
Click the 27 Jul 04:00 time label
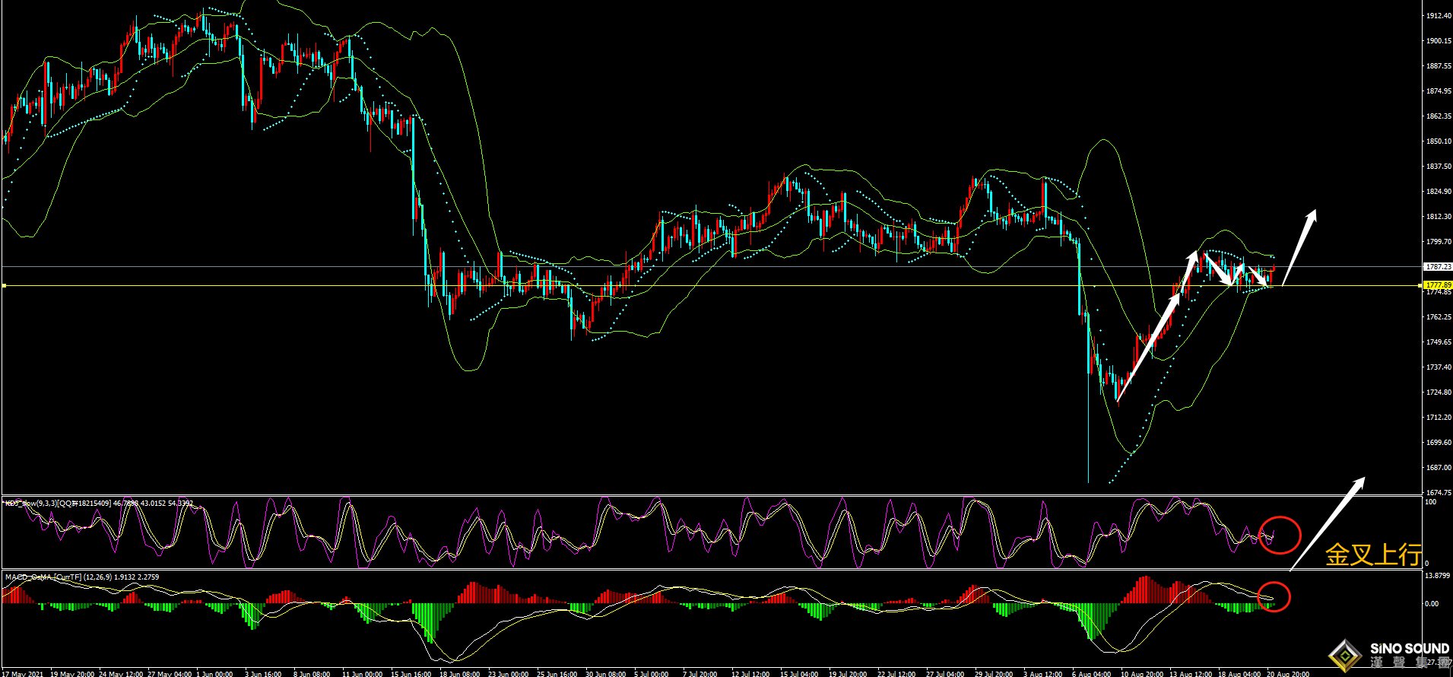945,673
